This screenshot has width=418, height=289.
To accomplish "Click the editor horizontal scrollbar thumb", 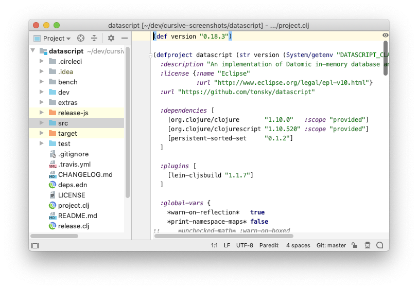I will coord(224,236).
